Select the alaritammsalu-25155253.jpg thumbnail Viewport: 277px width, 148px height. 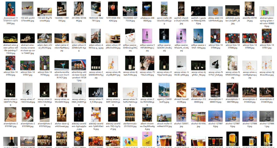(130, 115)
